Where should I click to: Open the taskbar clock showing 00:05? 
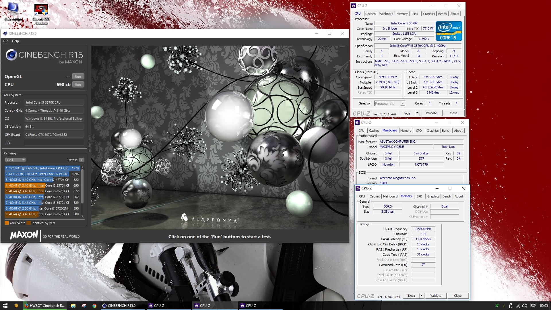pos(544,306)
